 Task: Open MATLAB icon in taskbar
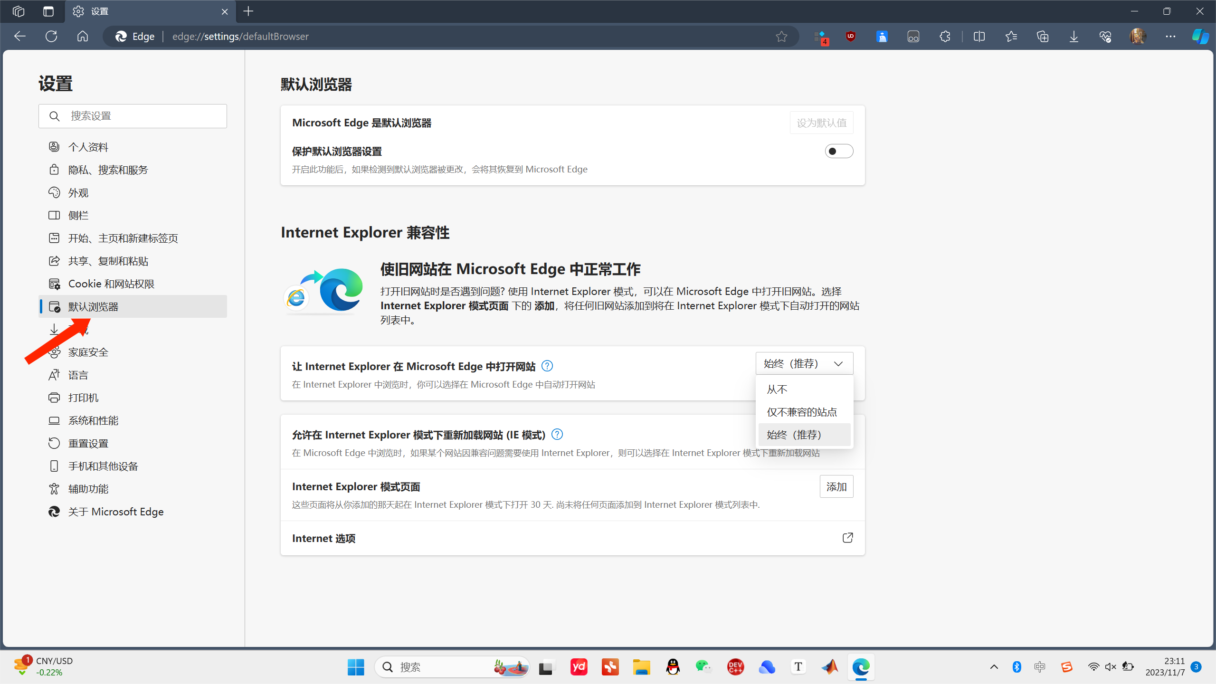click(830, 667)
